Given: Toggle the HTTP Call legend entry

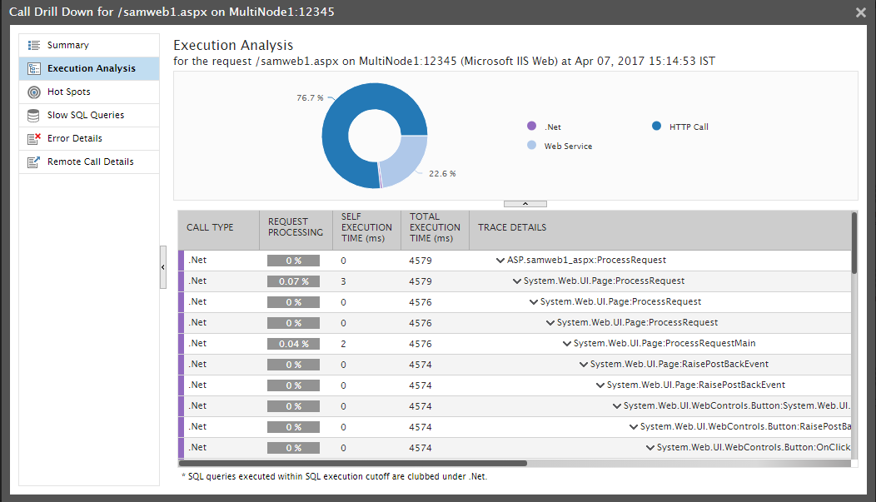Looking at the screenshot, I should point(656,127).
